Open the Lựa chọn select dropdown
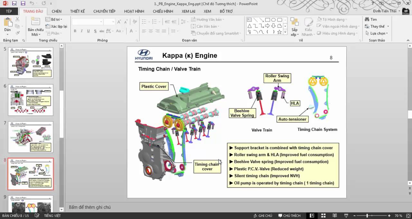This screenshot has height=219, width=412. tap(377, 33)
